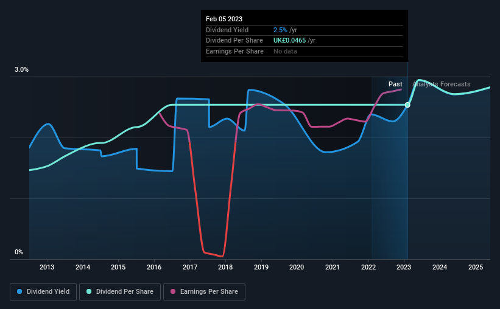Click the Earnings Per Share row label in tooltip
The height and width of the screenshot is (309, 500).
pos(234,51)
